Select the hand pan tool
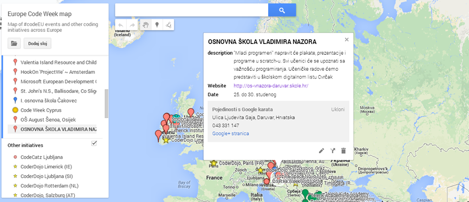The width and height of the screenshot is (469, 202). tap(146, 25)
